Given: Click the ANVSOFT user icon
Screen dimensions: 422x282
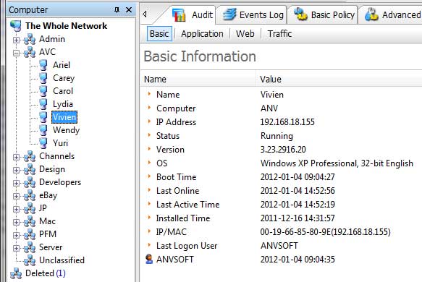Looking at the screenshot, I should (x=149, y=259).
